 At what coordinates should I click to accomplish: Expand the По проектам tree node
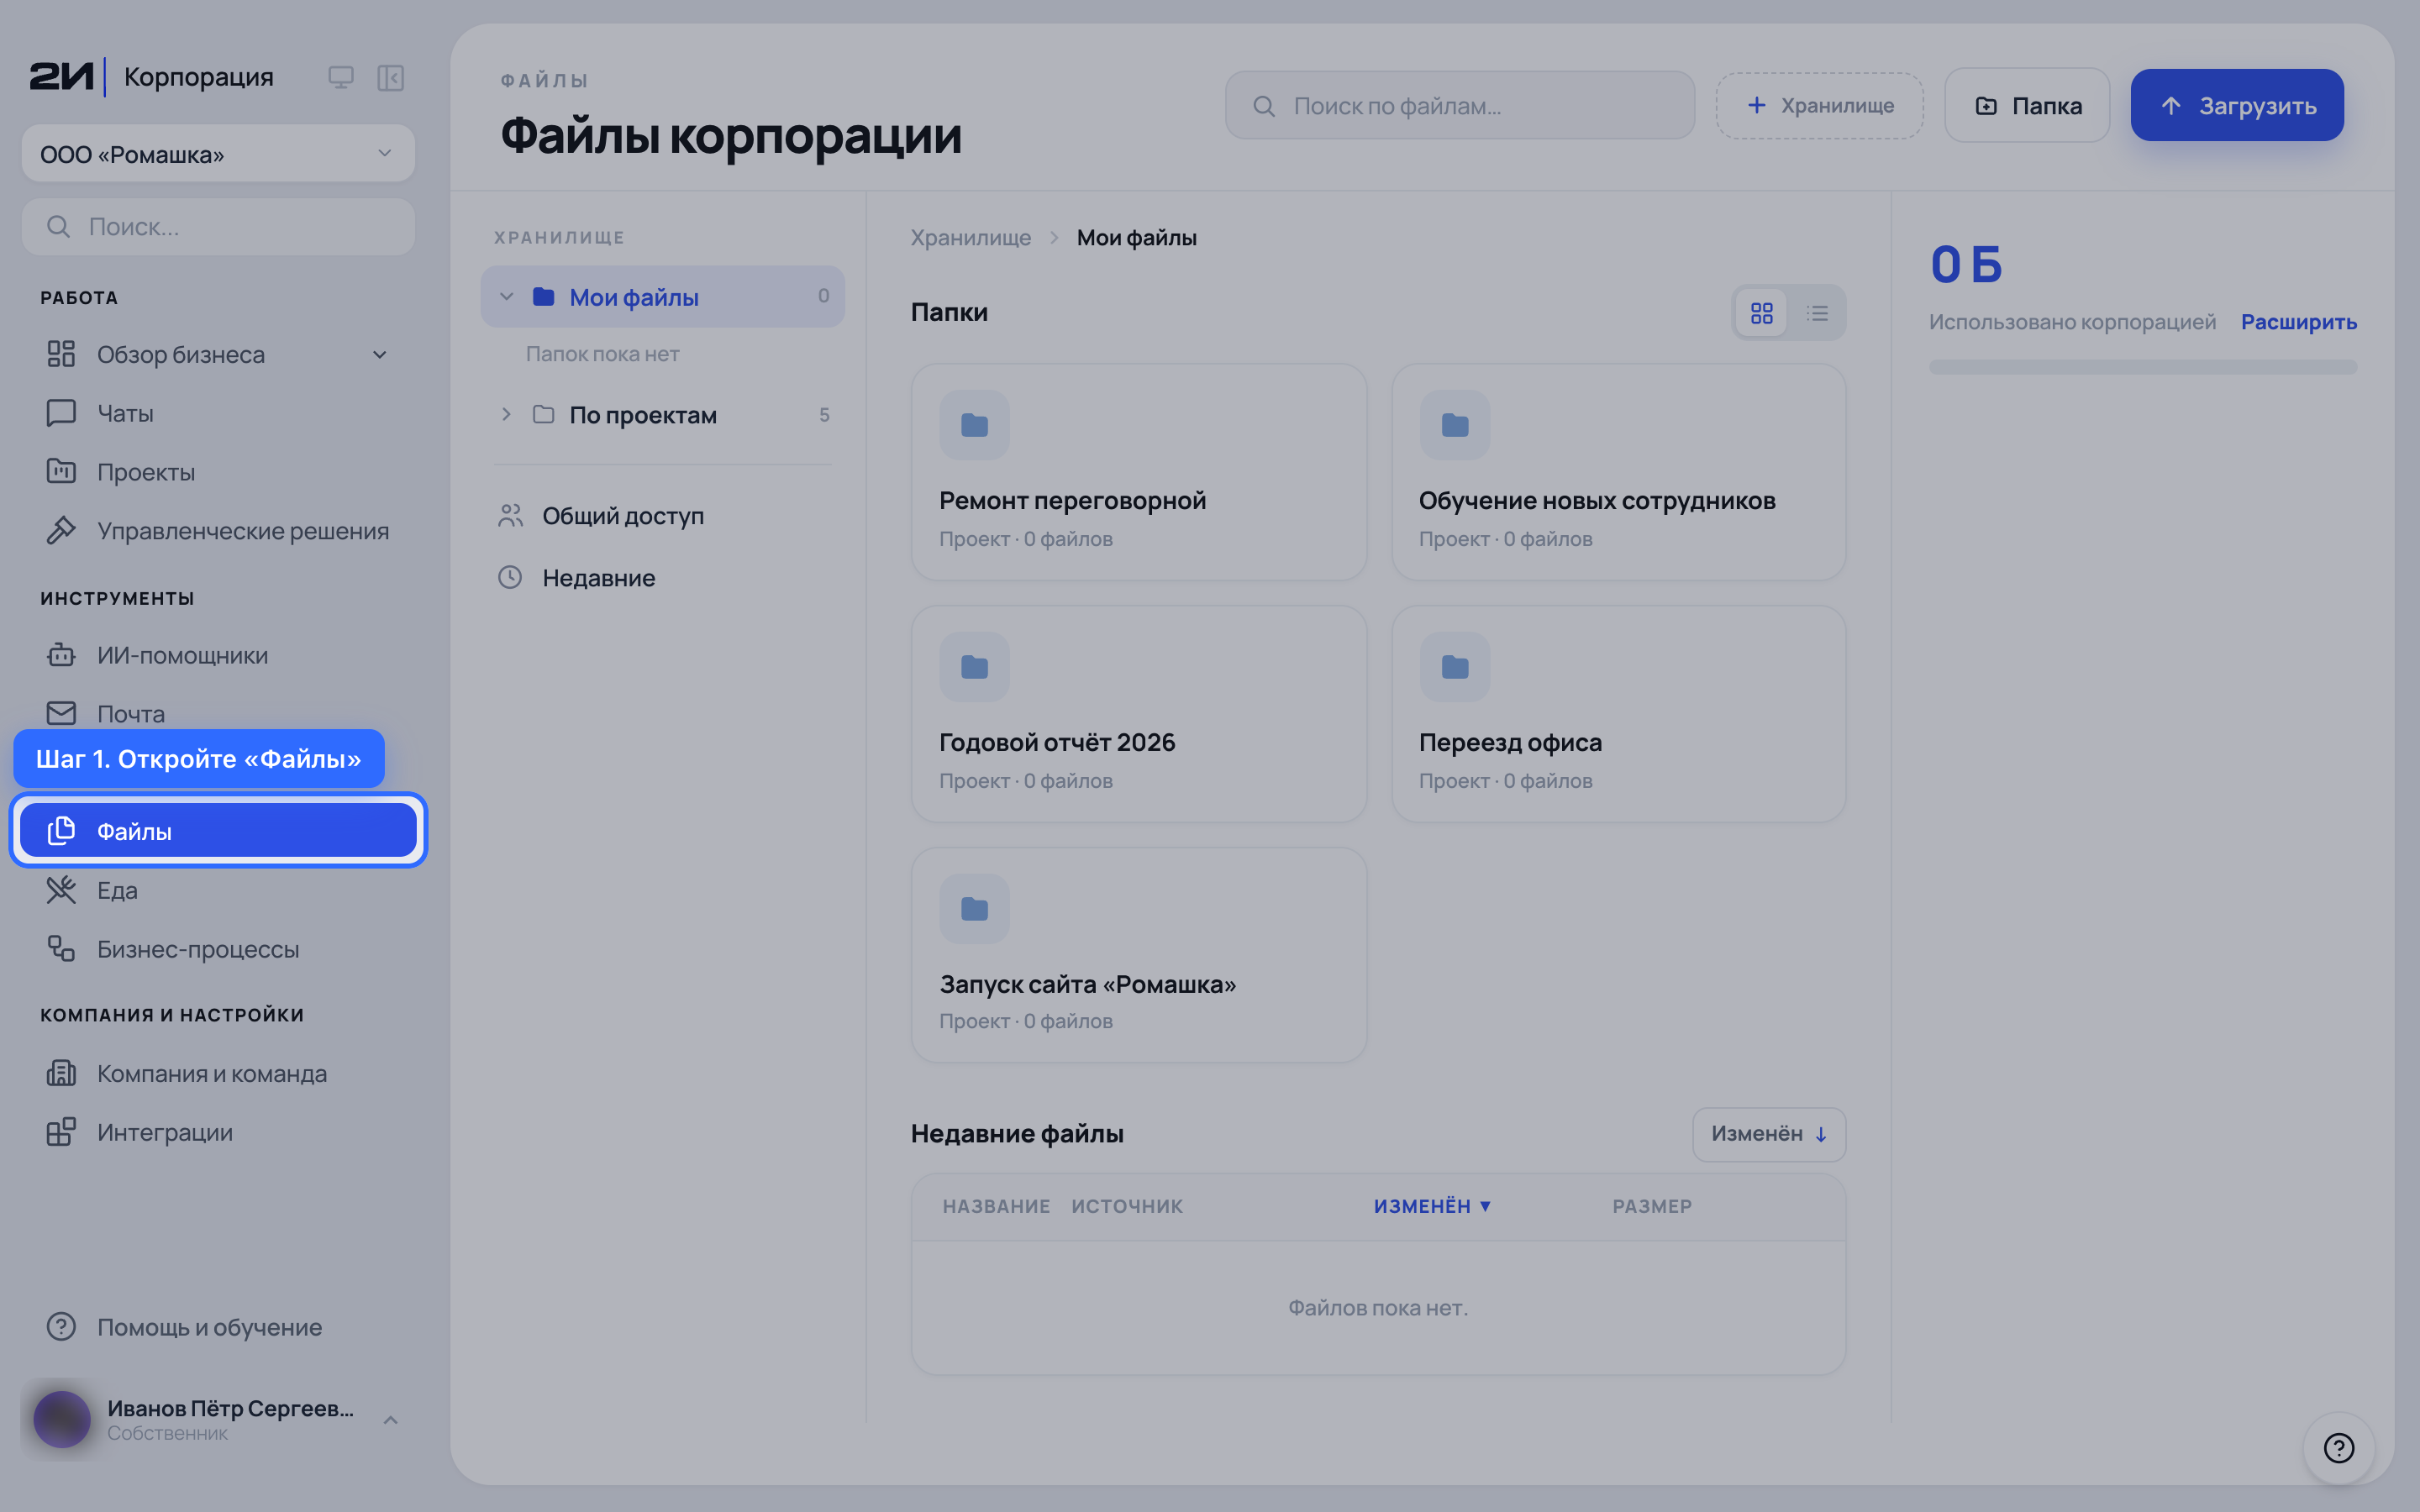(506, 414)
